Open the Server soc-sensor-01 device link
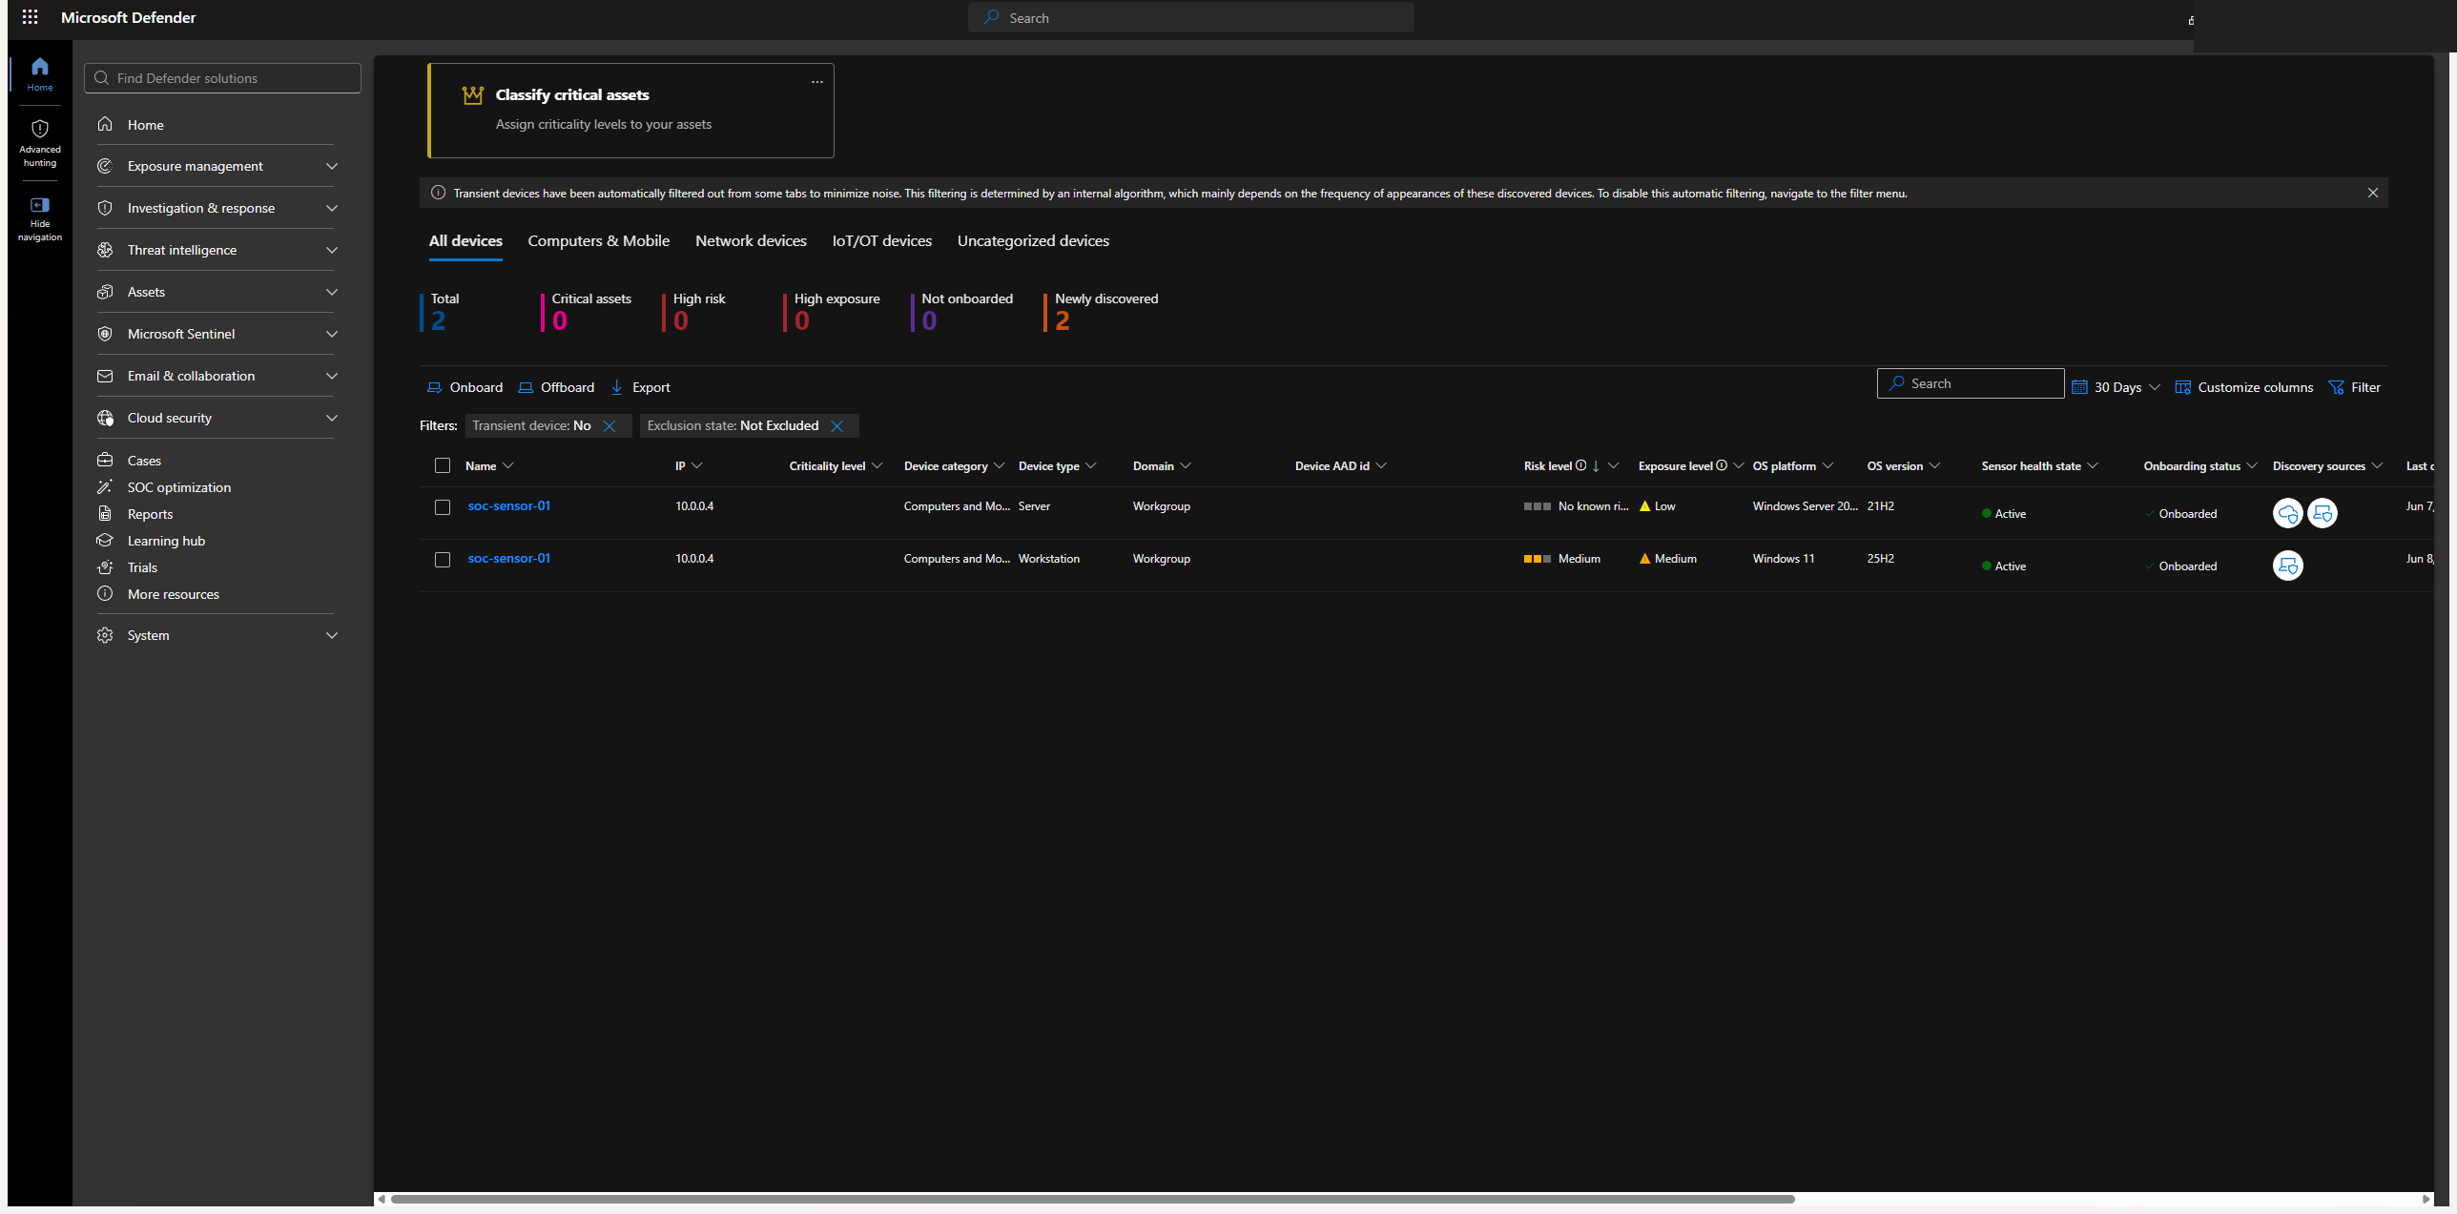The width and height of the screenshot is (2457, 1214). (x=509, y=506)
